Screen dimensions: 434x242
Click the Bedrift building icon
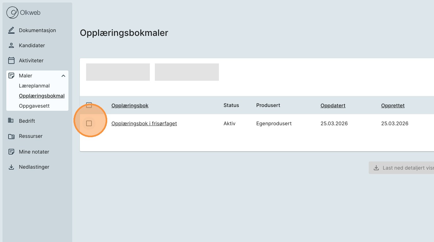pyautogui.click(x=11, y=121)
